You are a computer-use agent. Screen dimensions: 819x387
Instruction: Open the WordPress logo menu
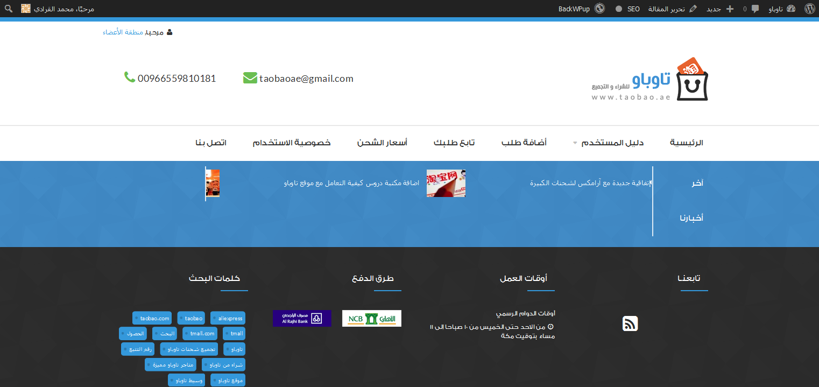[810, 9]
